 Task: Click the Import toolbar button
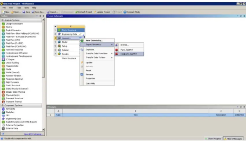click(53, 12)
